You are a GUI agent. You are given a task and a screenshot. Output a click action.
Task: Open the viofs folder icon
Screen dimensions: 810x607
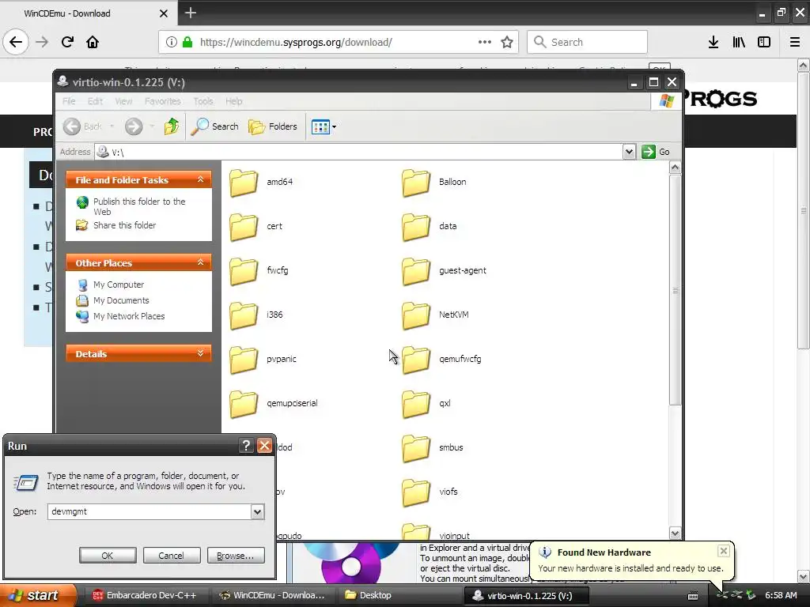(416, 493)
